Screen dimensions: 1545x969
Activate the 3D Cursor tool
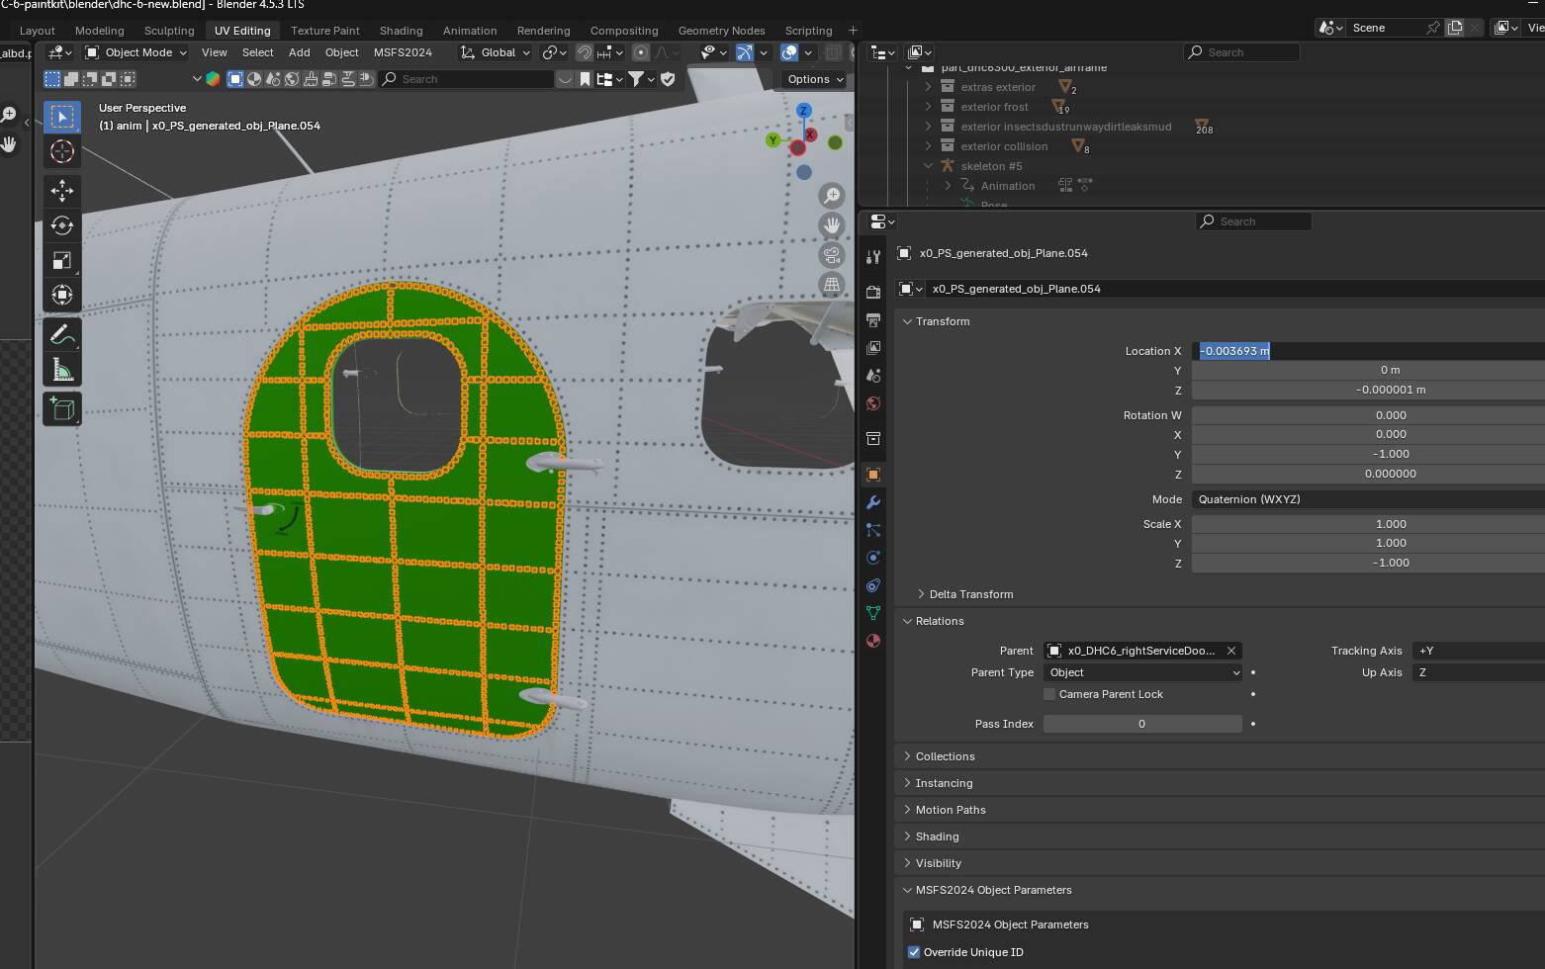click(x=61, y=151)
